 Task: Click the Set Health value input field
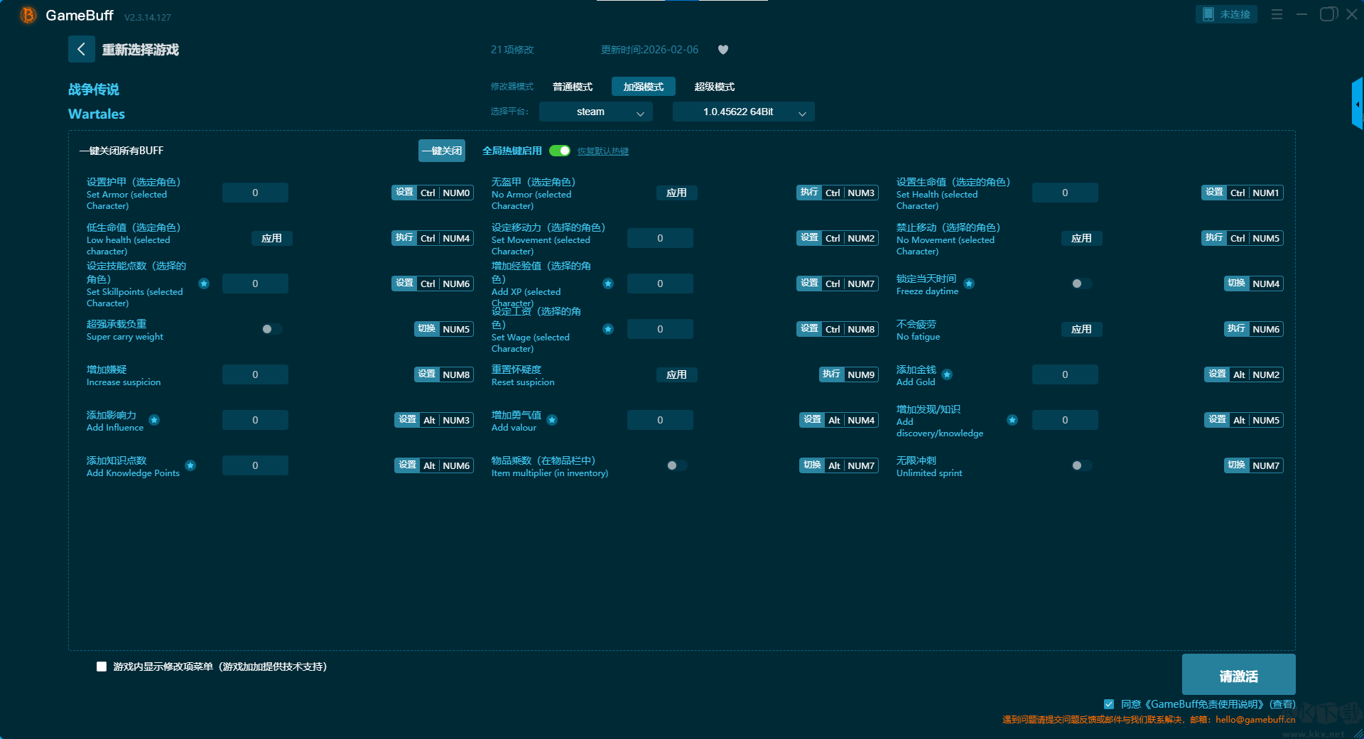pyautogui.click(x=1064, y=193)
